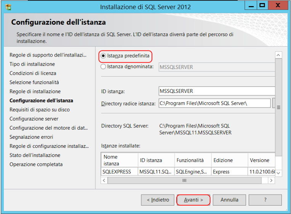This screenshot has width=291, height=214.
Task: Click the 11.0.2100.60 version cell
Action: 262,172
